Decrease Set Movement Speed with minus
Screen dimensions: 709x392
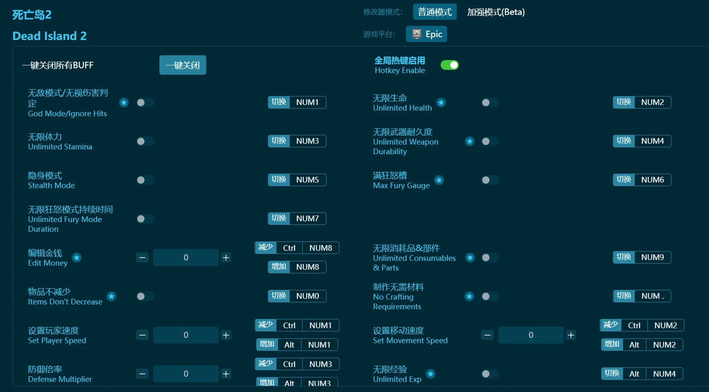pos(487,335)
